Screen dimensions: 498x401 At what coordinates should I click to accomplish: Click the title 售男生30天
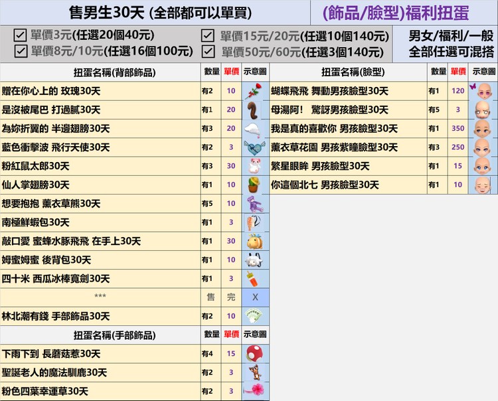click(x=107, y=13)
